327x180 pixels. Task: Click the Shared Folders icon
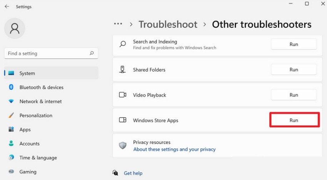pos(122,69)
